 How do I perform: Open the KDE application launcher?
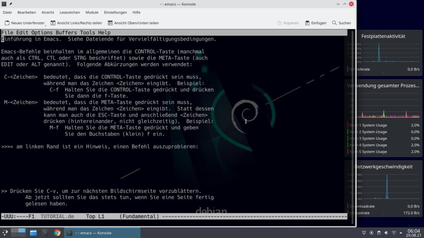(5, 233)
